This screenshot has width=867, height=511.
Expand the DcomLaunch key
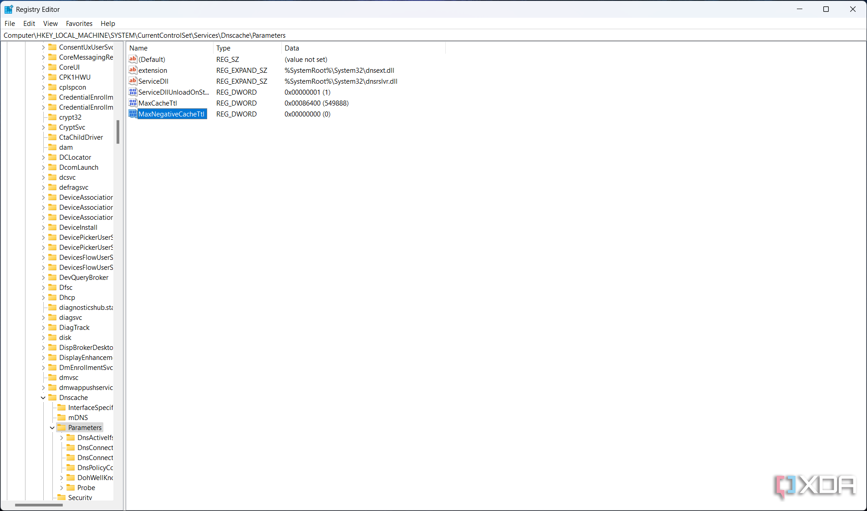point(43,167)
